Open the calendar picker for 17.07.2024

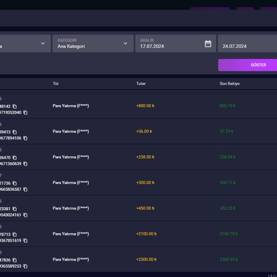208,44
